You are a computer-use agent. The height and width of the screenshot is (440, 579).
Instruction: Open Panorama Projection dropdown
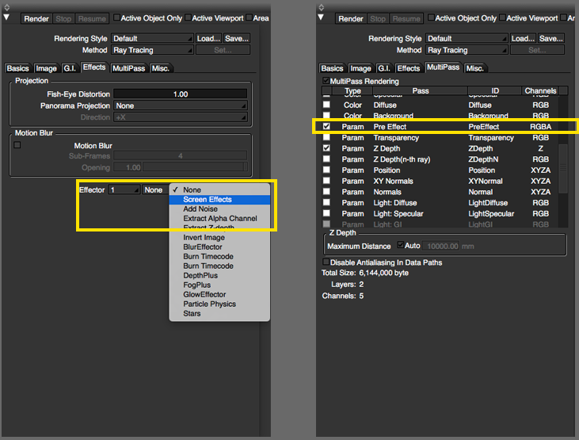point(181,105)
